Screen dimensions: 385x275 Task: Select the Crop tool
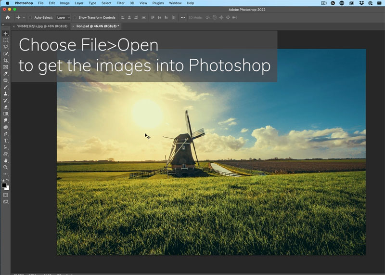(x=5, y=60)
